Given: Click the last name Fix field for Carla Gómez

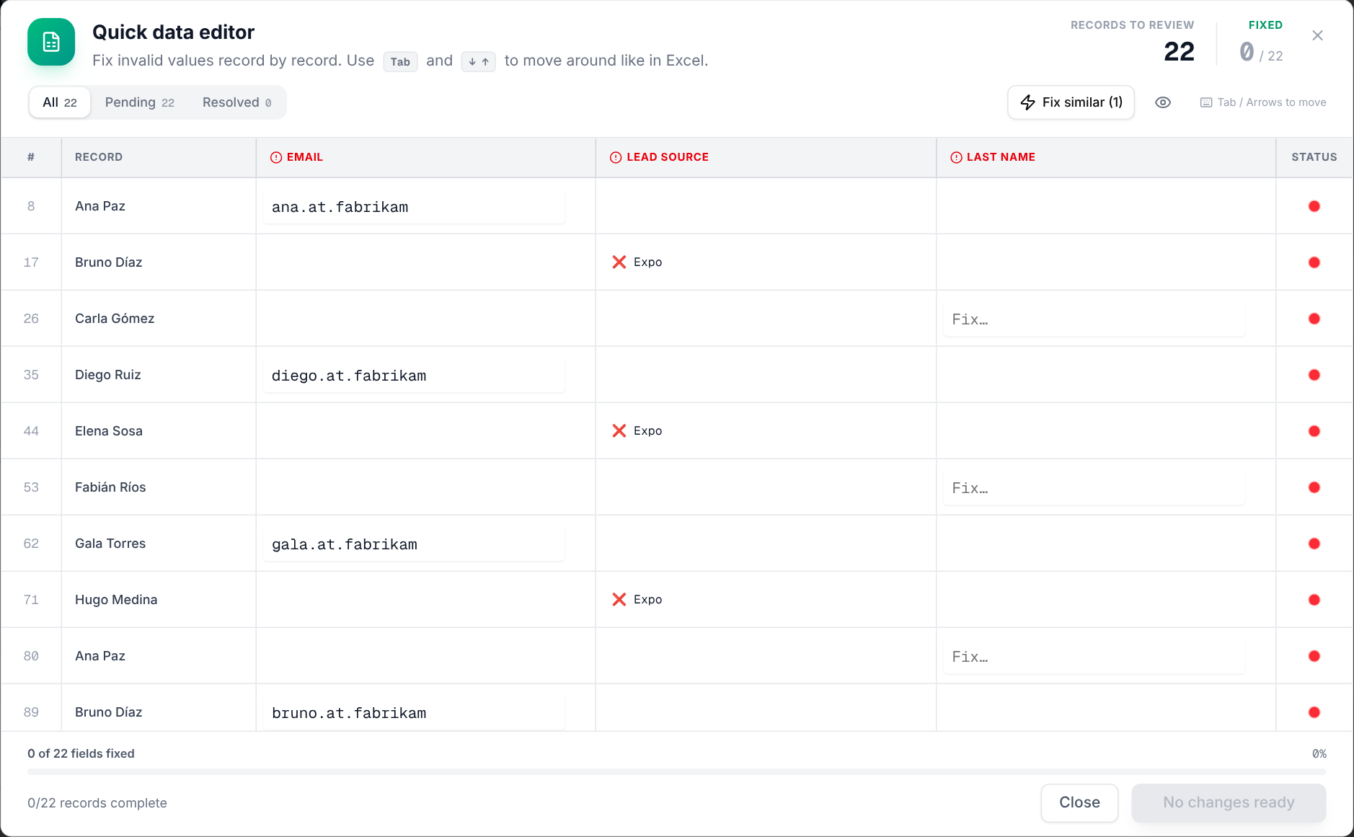Looking at the screenshot, I should tap(1094, 319).
